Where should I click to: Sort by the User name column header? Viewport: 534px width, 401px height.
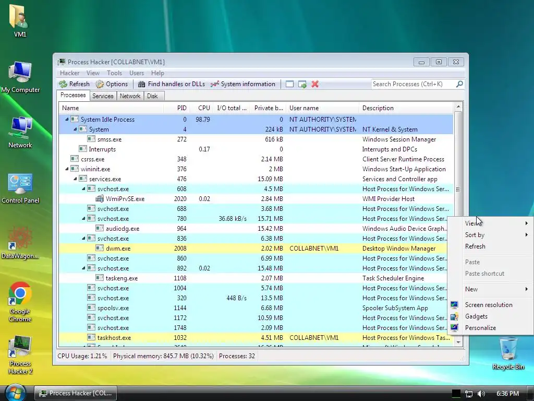(322, 108)
